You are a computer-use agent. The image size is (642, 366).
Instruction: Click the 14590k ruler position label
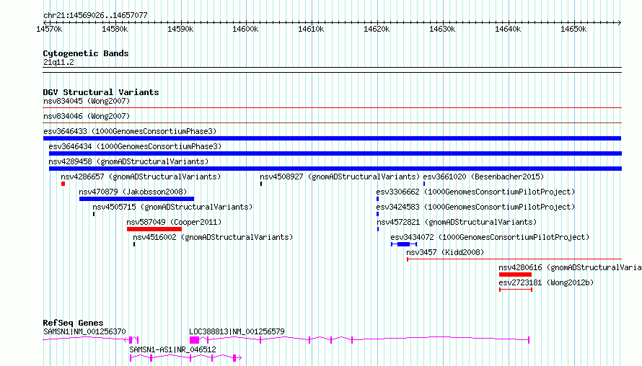[180, 29]
